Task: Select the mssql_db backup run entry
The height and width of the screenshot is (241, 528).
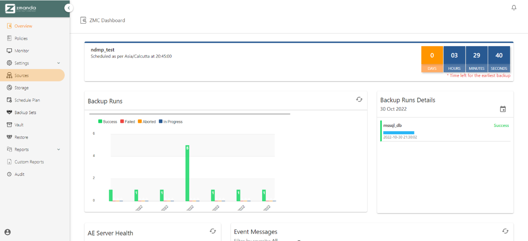Action: pyautogui.click(x=445, y=131)
